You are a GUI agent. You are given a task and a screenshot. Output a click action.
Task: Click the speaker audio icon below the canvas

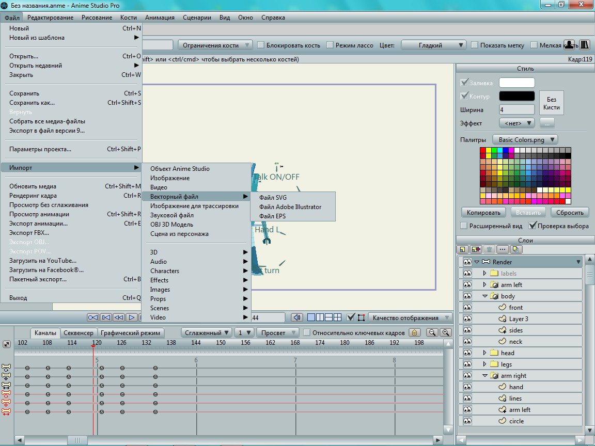pyautogui.click(x=296, y=317)
